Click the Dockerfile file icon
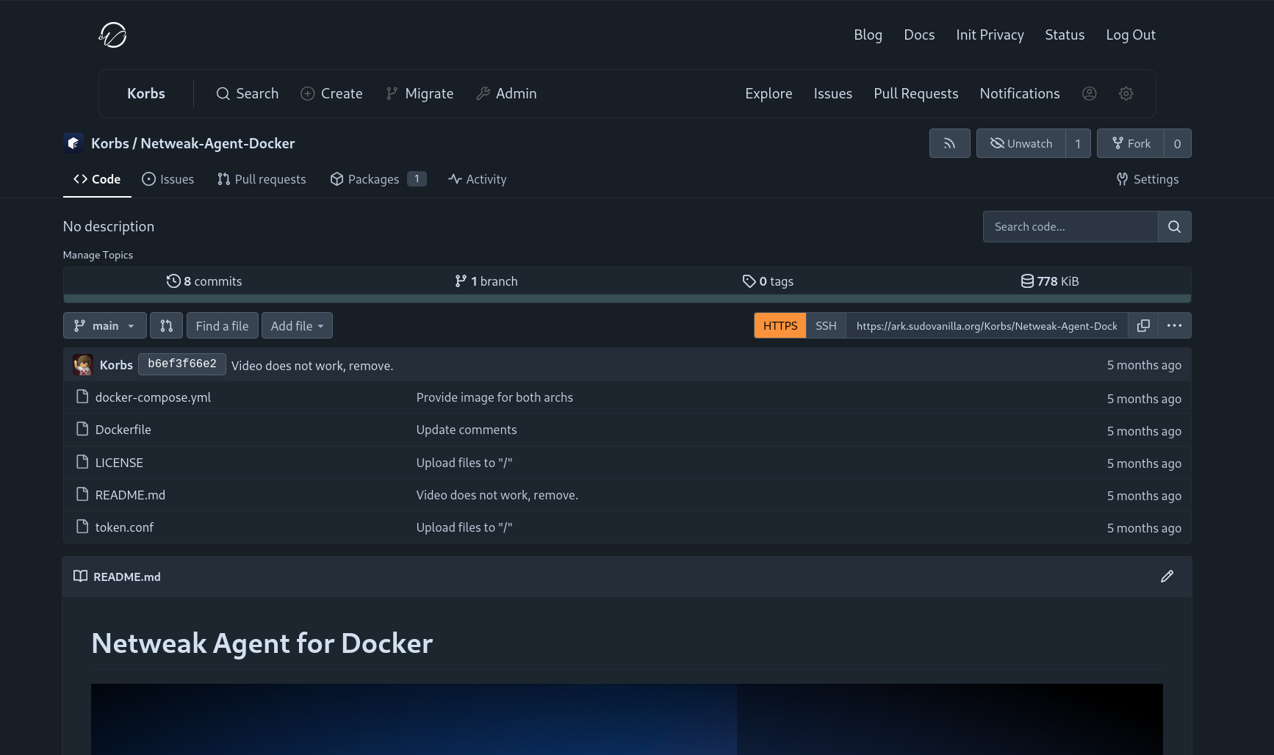The width and height of the screenshot is (1274, 755). (x=82, y=429)
